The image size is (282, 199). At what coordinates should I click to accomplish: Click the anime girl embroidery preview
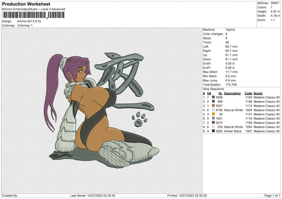pyautogui.click(x=102, y=110)
